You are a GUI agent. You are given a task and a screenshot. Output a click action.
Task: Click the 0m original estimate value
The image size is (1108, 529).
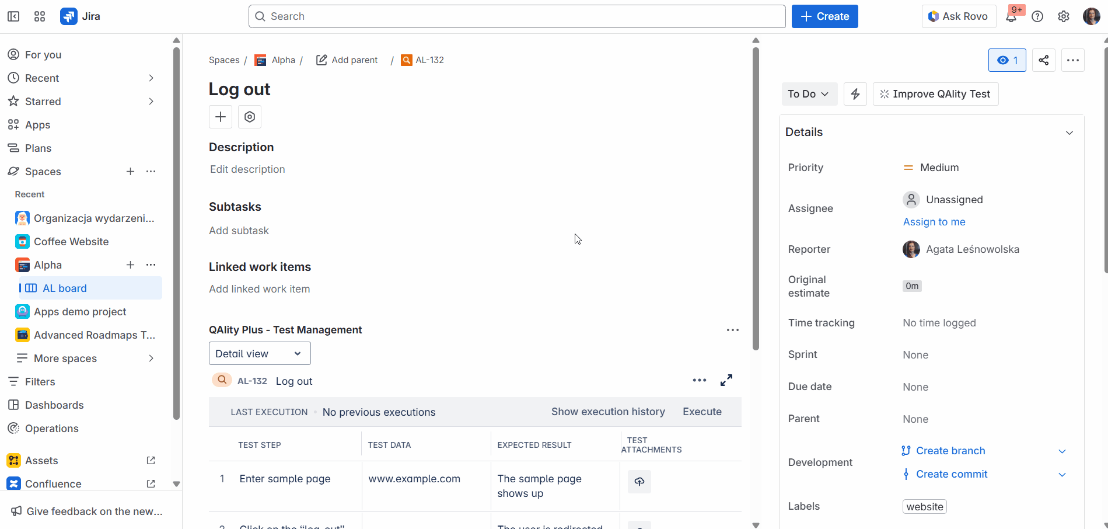[x=912, y=286]
